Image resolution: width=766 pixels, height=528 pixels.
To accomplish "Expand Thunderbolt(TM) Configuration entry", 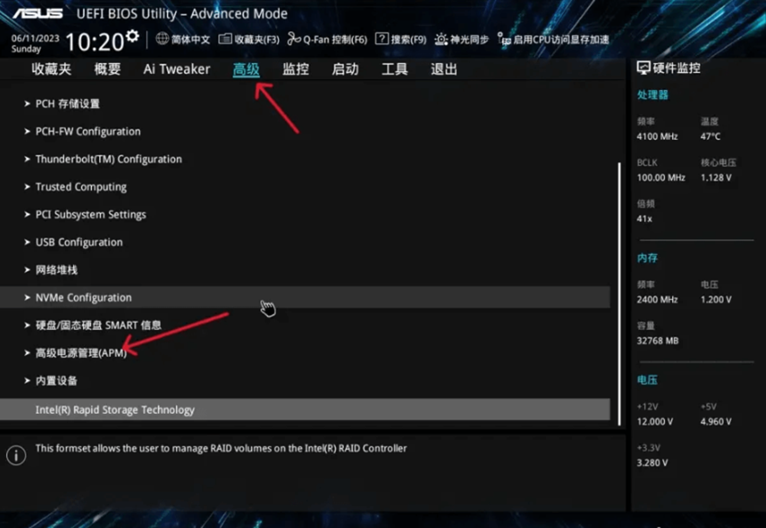I will tap(109, 159).
